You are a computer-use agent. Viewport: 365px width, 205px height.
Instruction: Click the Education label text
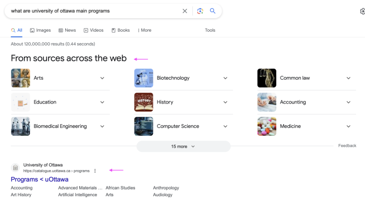point(45,102)
